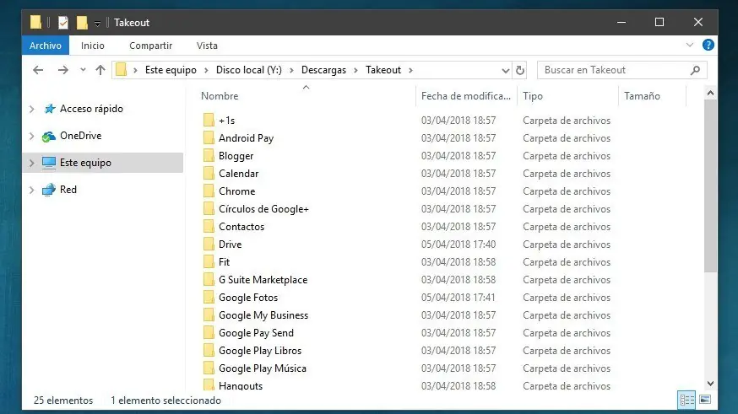Select Google Play Libros folder name
This screenshot has width=738, height=414.
[x=260, y=351]
